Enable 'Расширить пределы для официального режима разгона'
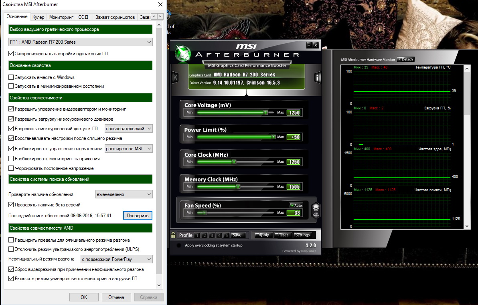This screenshot has height=305, width=478. (11, 240)
